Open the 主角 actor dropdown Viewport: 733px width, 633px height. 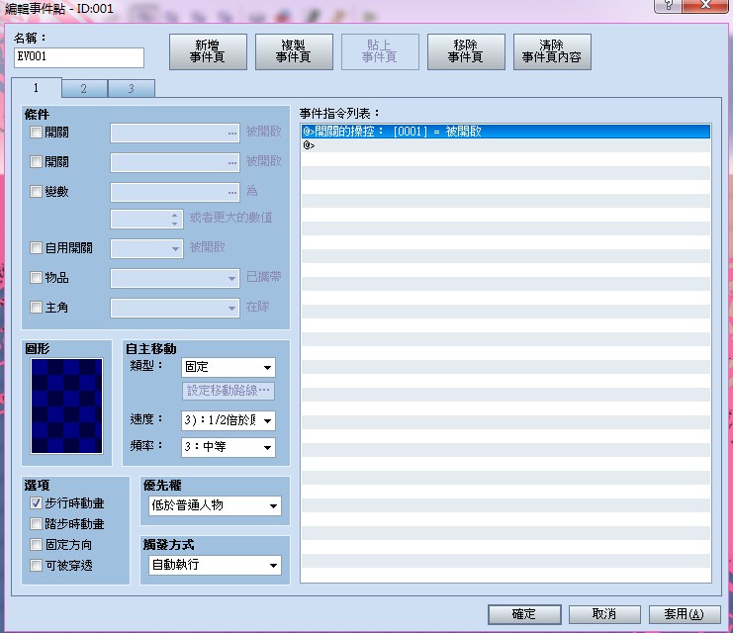click(175, 308)
